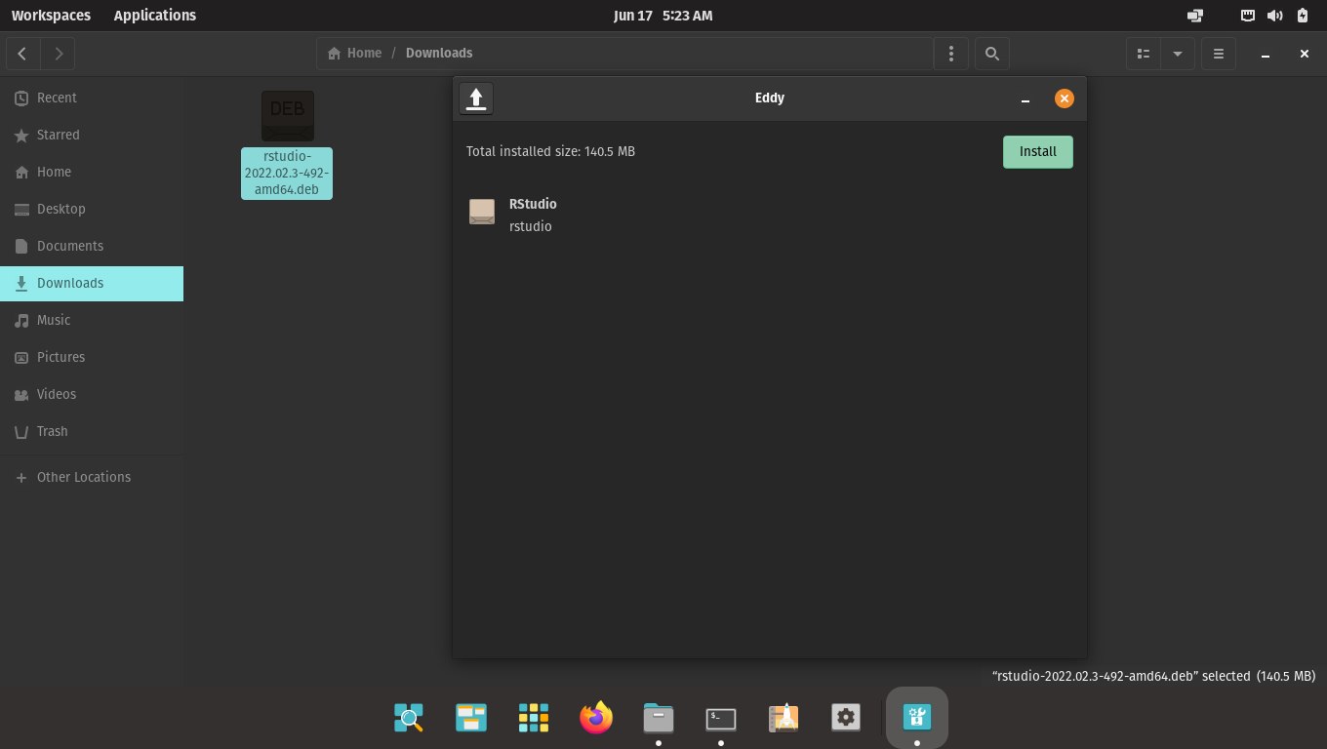This screenshot has width=1327, height=749.
Task: Open Desktop in the sidebar
Action: coord(92,209)
